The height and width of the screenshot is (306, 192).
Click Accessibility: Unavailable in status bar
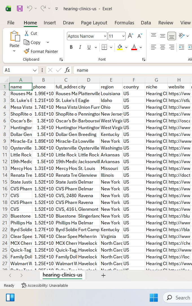tap(45, 285)
